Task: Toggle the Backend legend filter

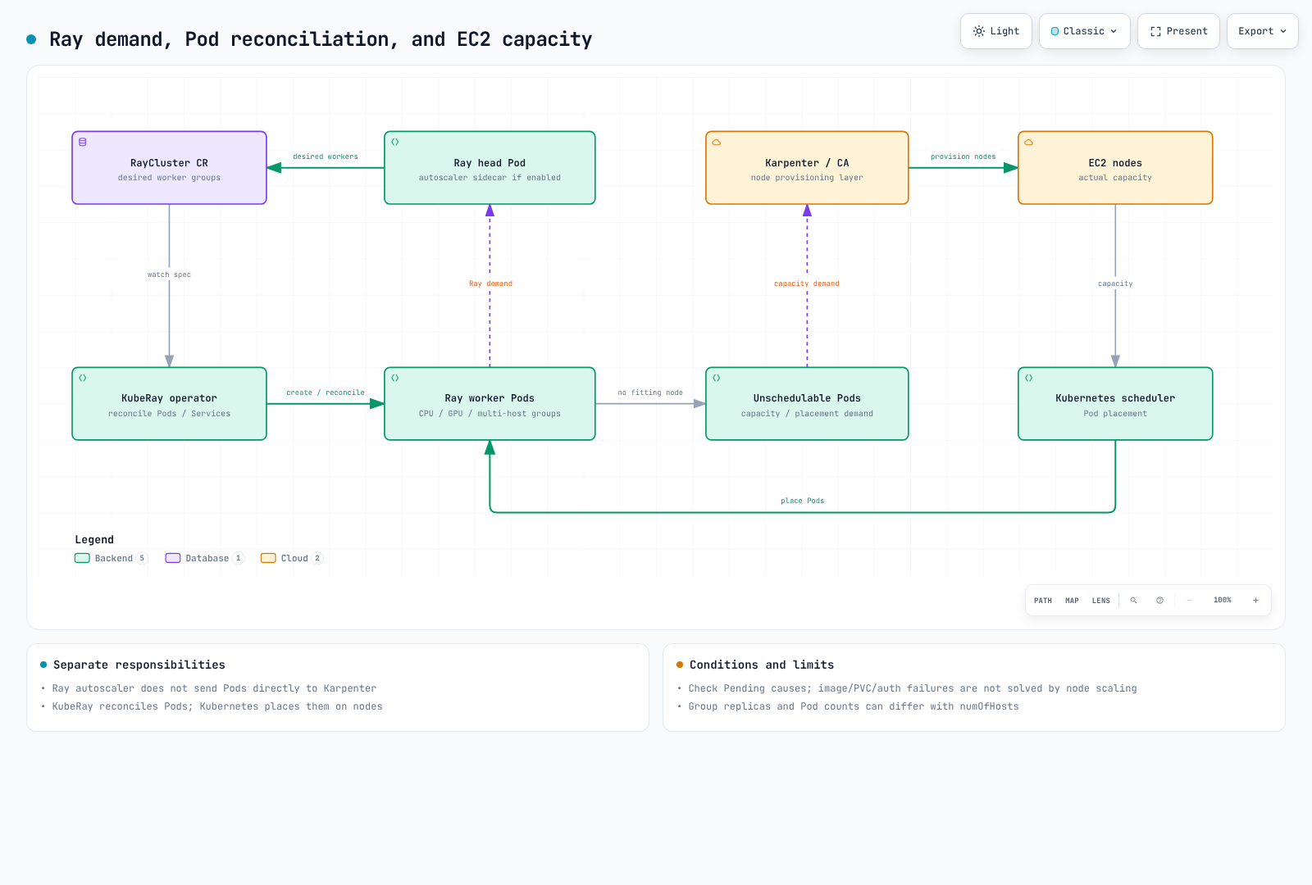Action: coord(111,558)
